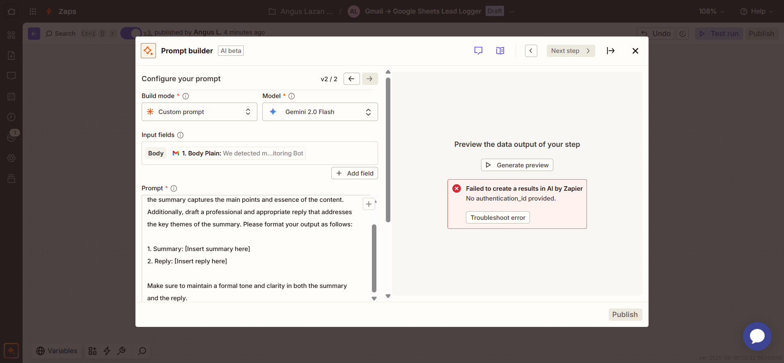Click the Body Plain mapped field pill

(x=238, y=153)
